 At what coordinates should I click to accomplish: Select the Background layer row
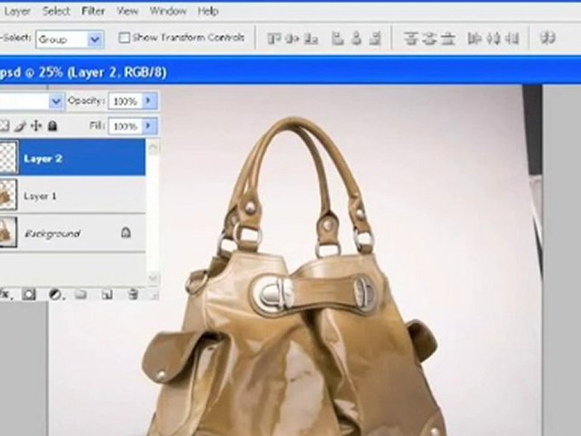(x=73, y=233)
